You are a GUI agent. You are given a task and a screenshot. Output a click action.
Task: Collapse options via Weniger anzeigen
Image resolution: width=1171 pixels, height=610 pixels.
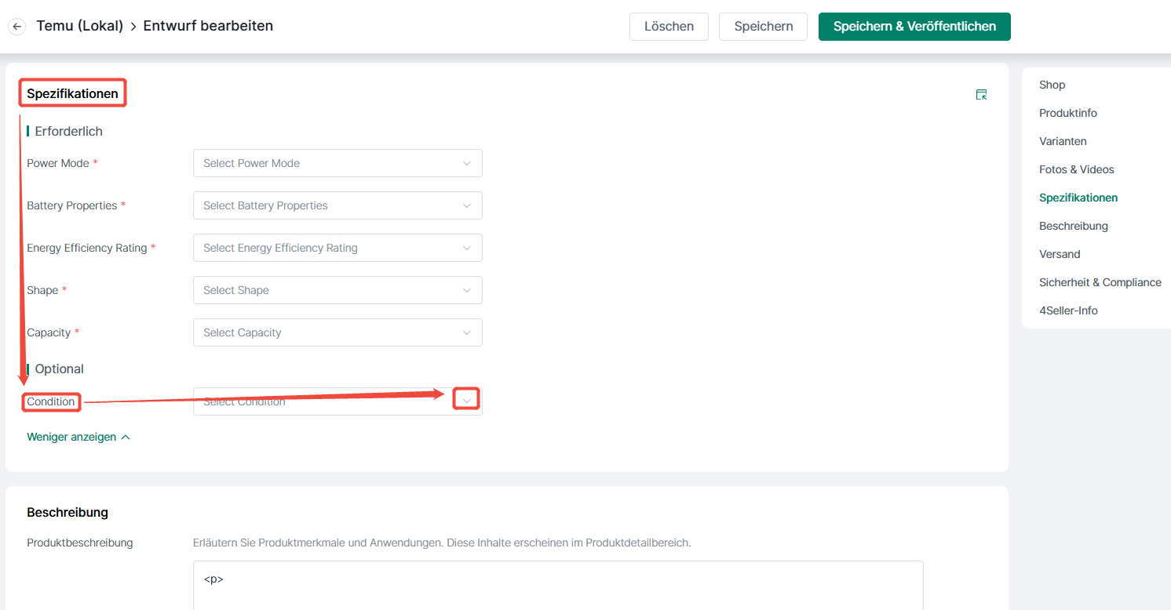click(78, 437)
